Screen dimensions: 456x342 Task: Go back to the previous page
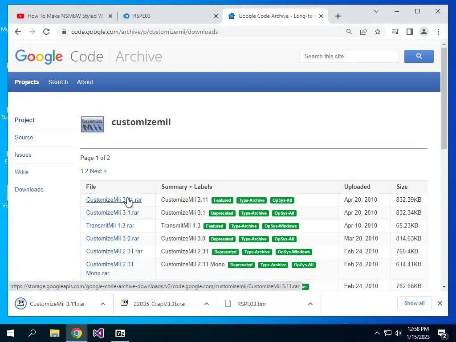pos(18,32)
